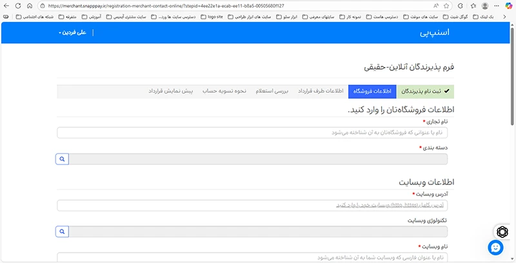
Task: Open the Favorites list
Action: [473, 6]
